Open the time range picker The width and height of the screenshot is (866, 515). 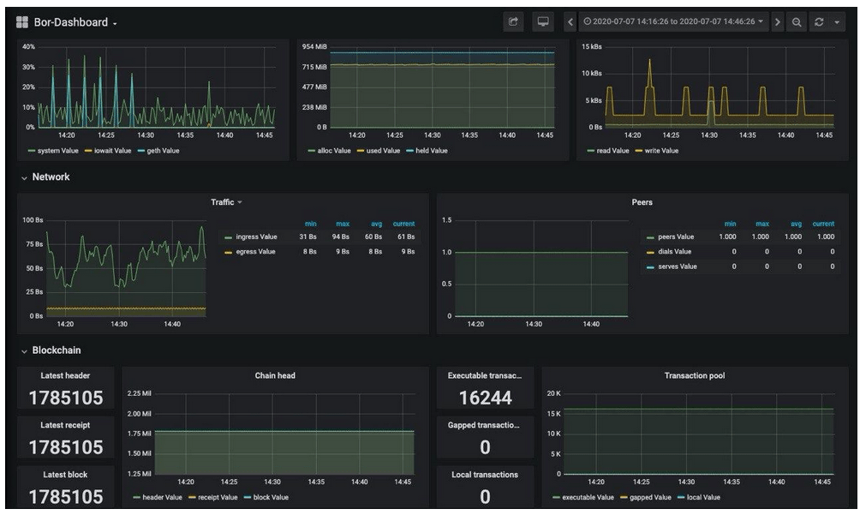[673, 21]
